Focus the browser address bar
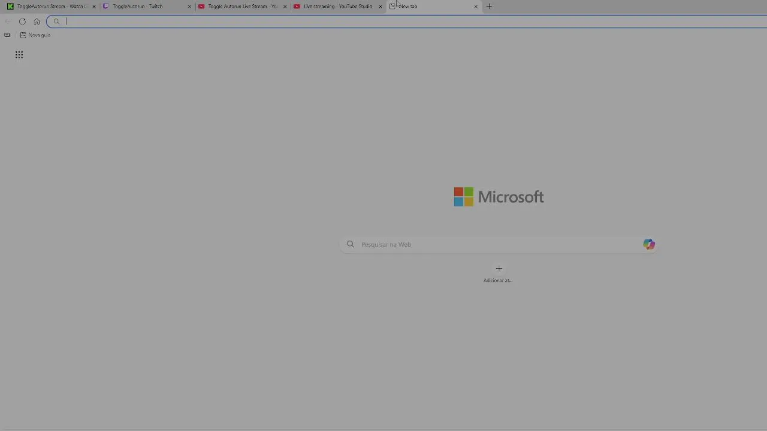Screen dimensions: 767x431 point(407,22)
